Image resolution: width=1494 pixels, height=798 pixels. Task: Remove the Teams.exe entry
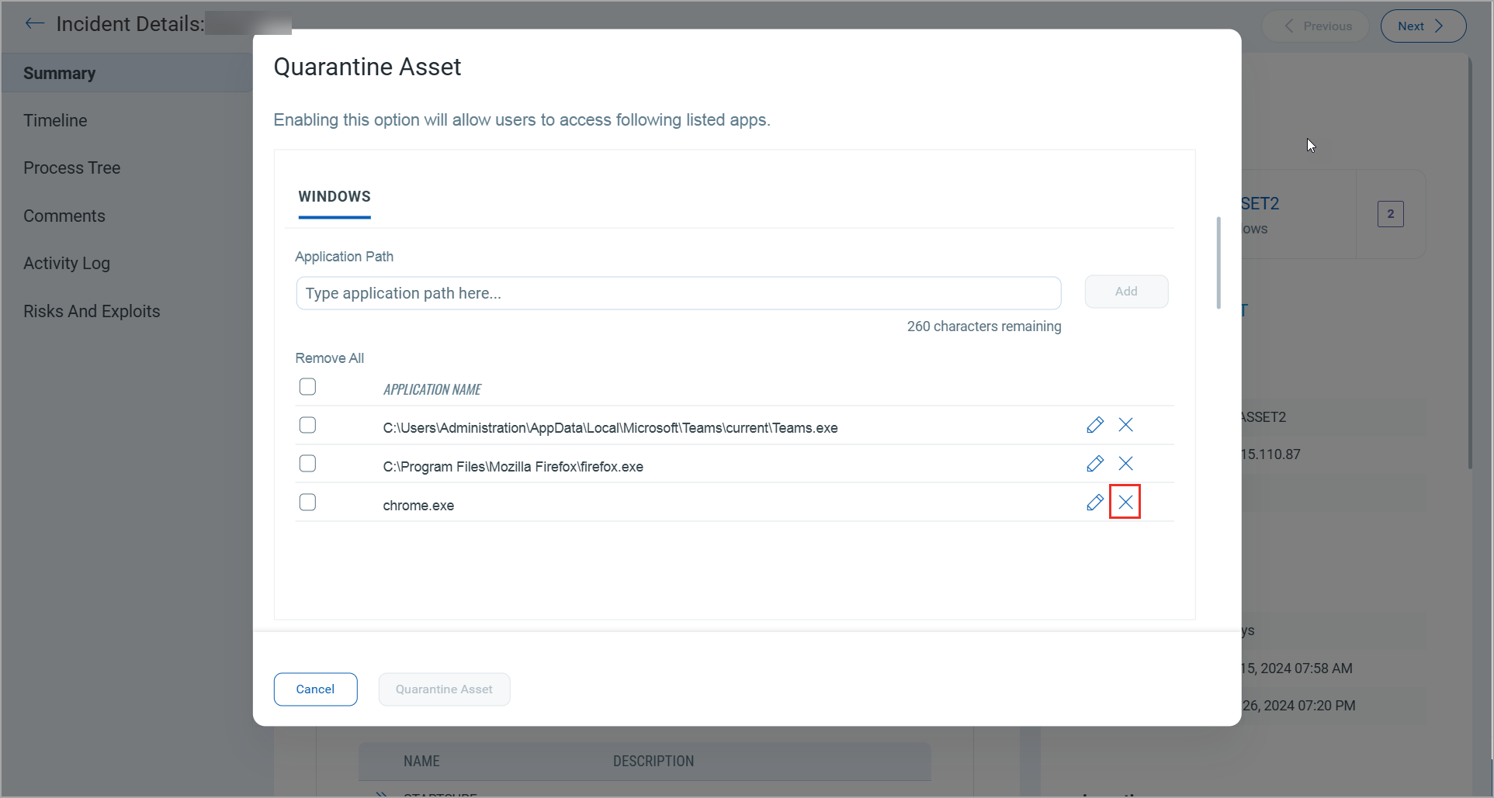coord(1126,425)
